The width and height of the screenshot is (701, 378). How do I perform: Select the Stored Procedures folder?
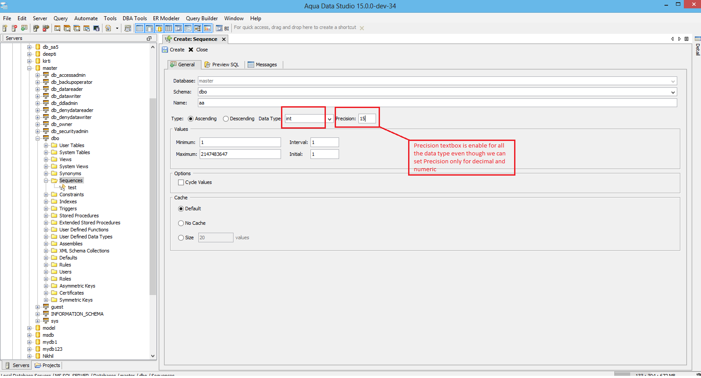[x=79, y=216]
